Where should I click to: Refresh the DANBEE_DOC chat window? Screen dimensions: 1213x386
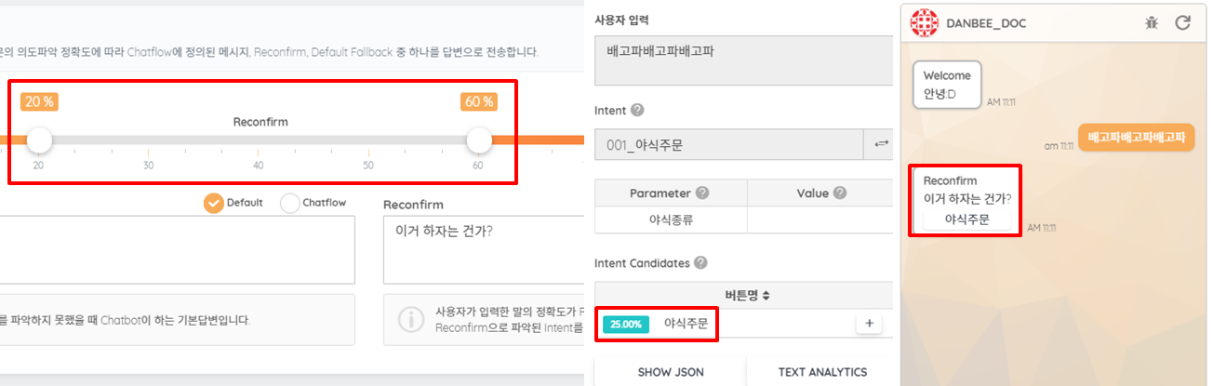[x=1182, y=22]
